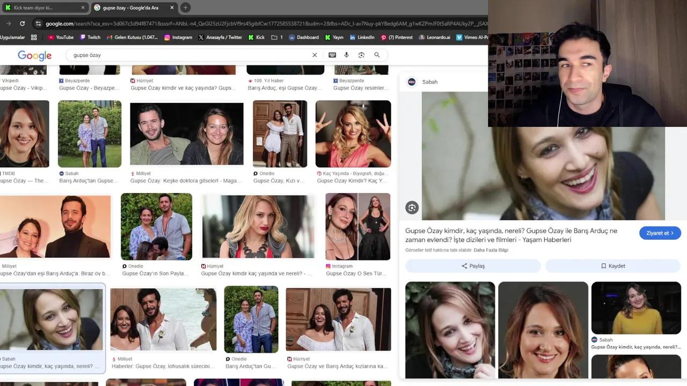Open the Kaç Yaşında biography image result

click(353, 134)
